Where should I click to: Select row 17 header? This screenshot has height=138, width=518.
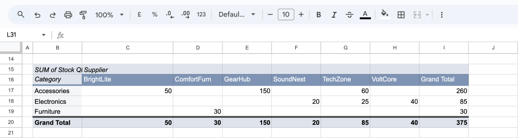click(x=11, y=91)
